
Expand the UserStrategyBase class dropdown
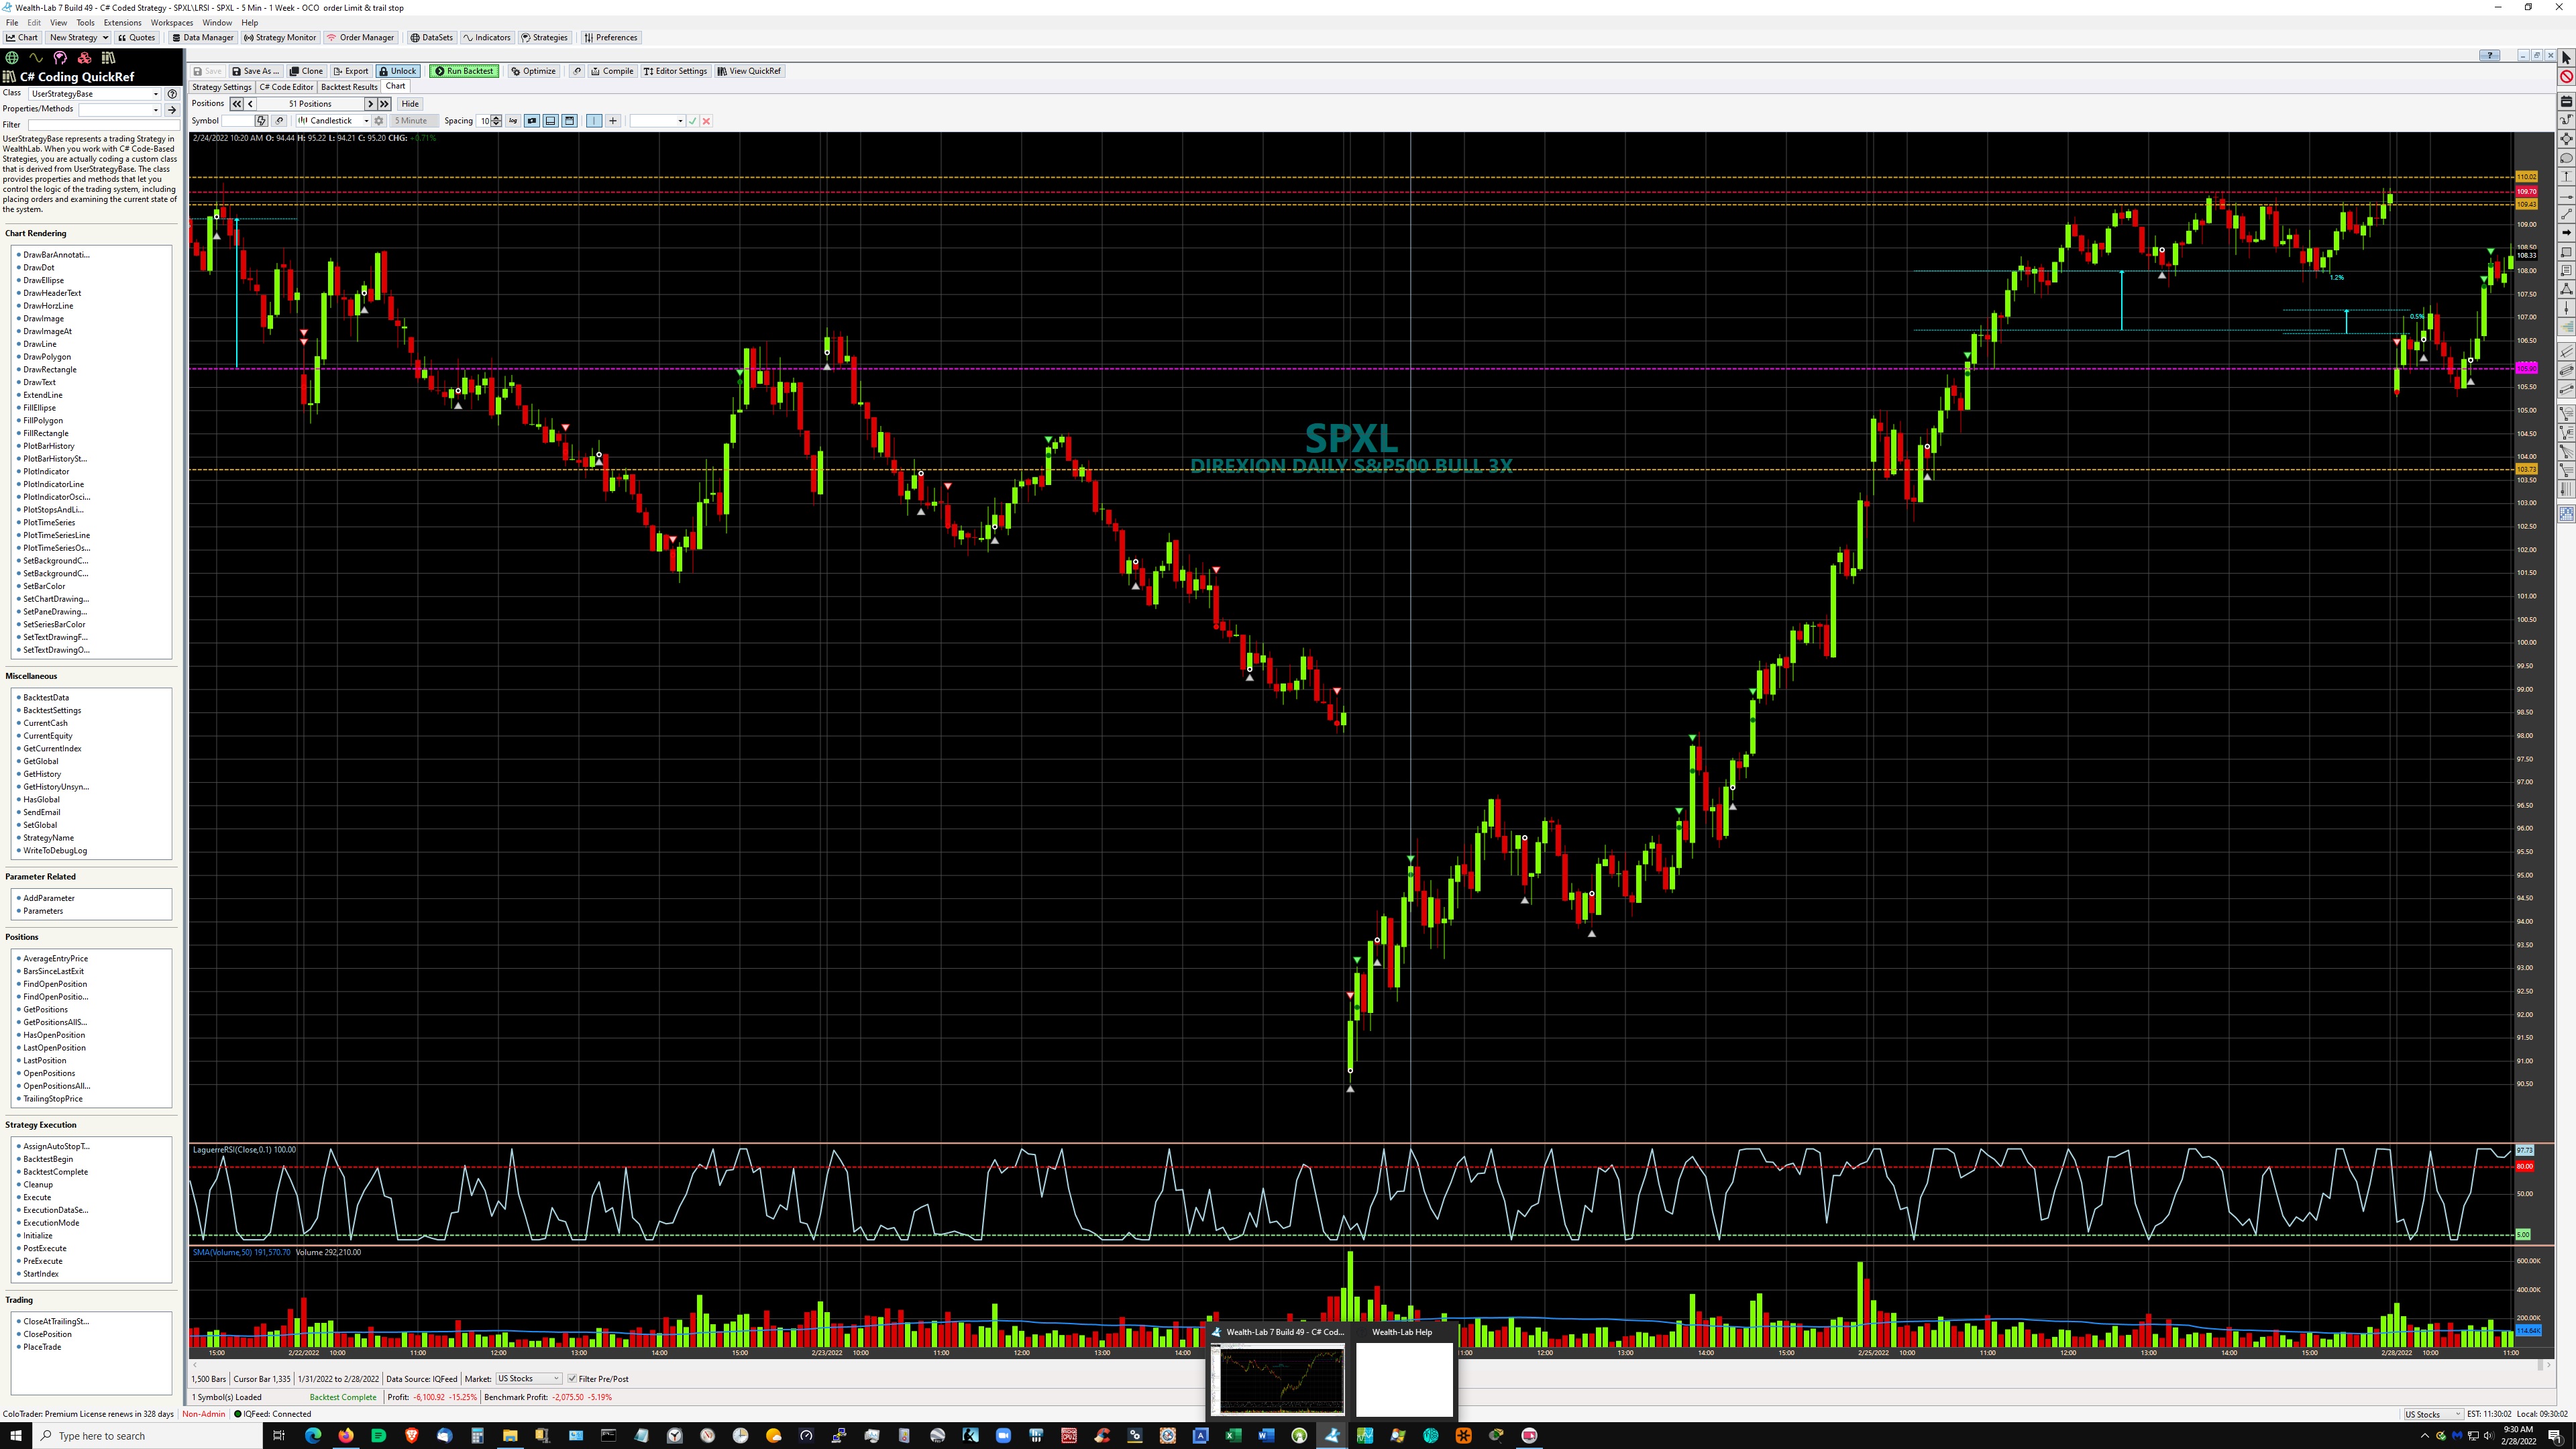tap(155, 94)
